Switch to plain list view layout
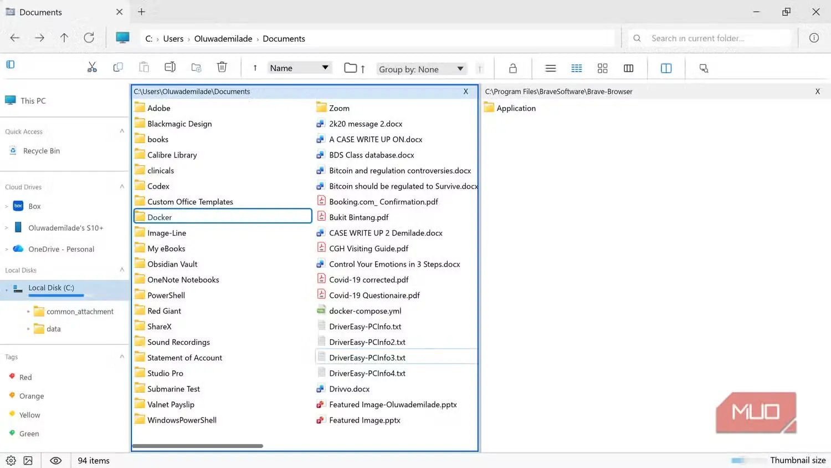The image size is (831, 468). (551, 68)
